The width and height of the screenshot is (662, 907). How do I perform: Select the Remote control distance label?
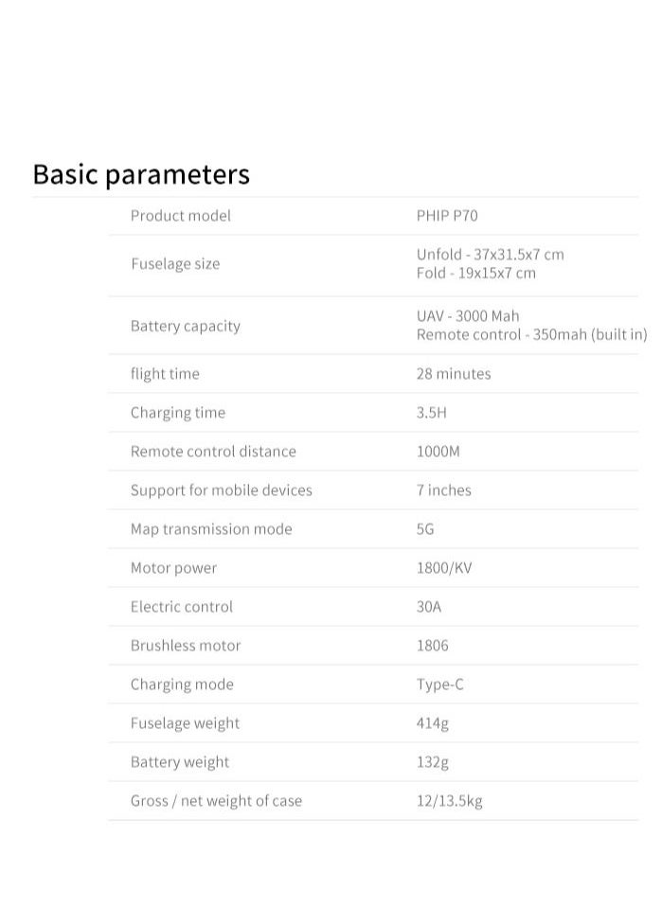click(213, 452)
